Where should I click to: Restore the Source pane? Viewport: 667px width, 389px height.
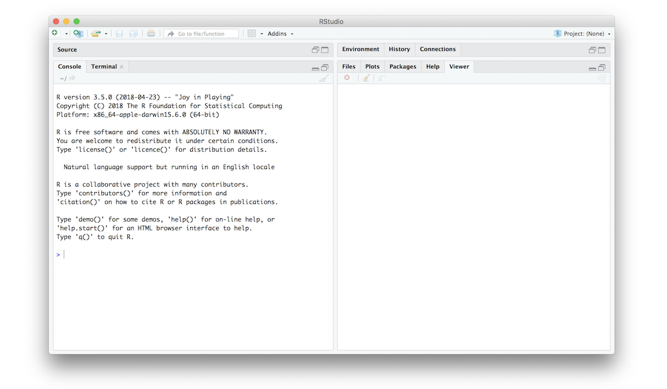tap(315, 50)
